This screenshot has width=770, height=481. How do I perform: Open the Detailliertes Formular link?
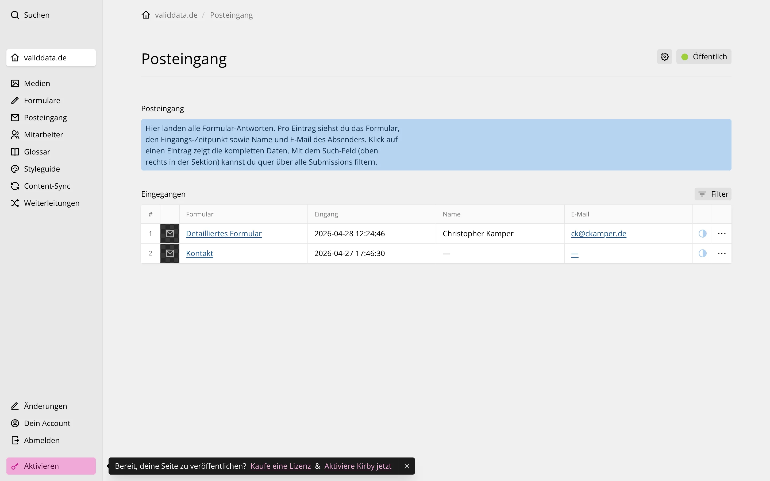(x=224, y=234)
